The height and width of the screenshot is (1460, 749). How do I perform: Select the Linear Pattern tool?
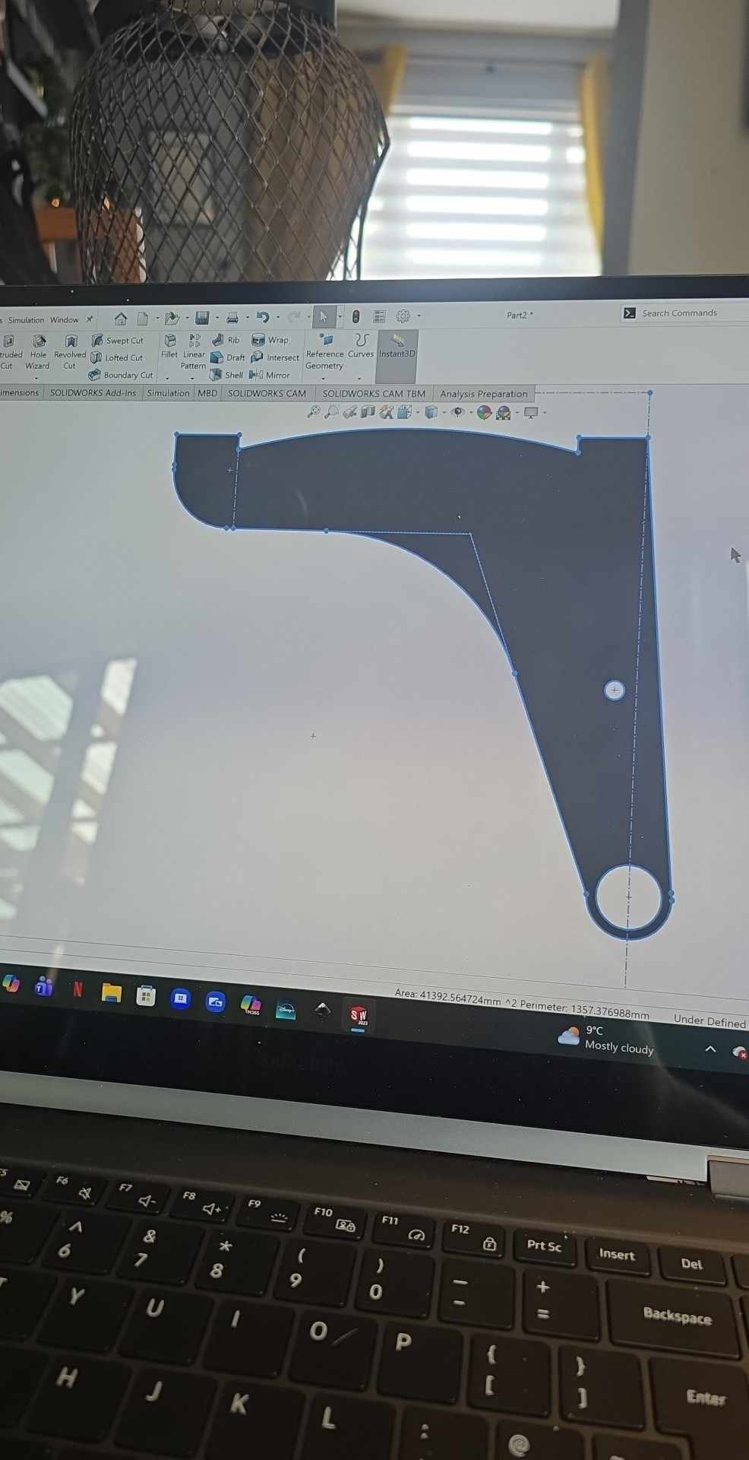point(194,351)
